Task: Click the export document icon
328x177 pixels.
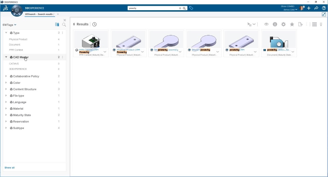Action: 300,25
